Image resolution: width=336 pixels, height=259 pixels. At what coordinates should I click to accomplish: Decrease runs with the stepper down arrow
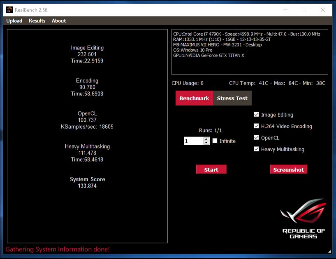click(x=206, y=143)
